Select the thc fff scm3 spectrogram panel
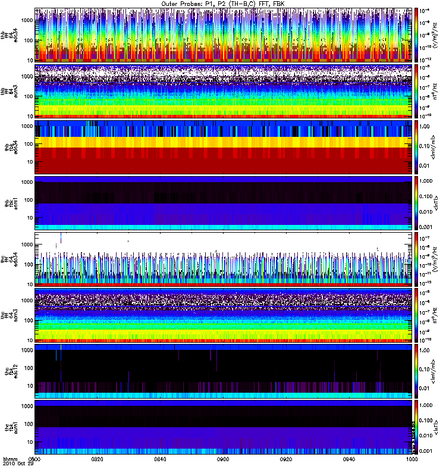 [x=224, y=315]
